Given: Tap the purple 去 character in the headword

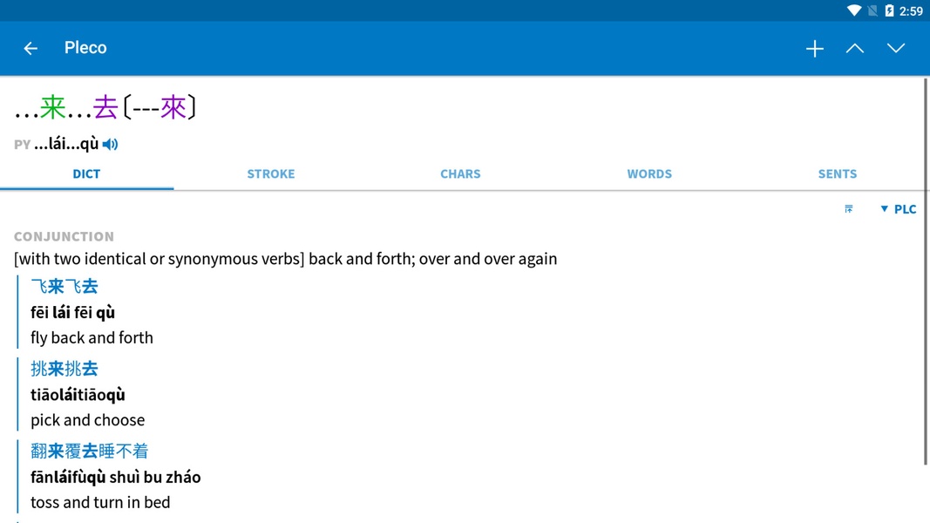Looking at the screenshot, I should coord(105,108).
